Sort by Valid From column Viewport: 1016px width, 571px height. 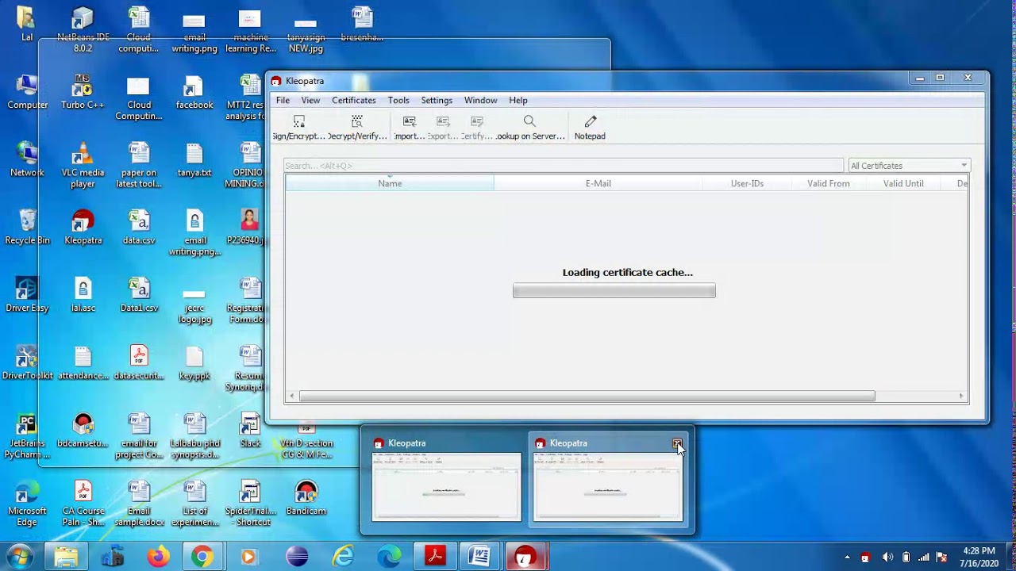click(828, 183)
